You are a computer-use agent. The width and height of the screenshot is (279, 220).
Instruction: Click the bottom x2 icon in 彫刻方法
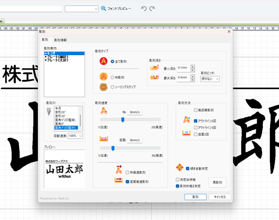pos(186,133)
